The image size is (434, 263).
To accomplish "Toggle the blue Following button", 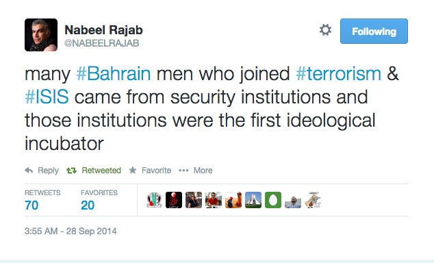I will (x=374, y=31).
